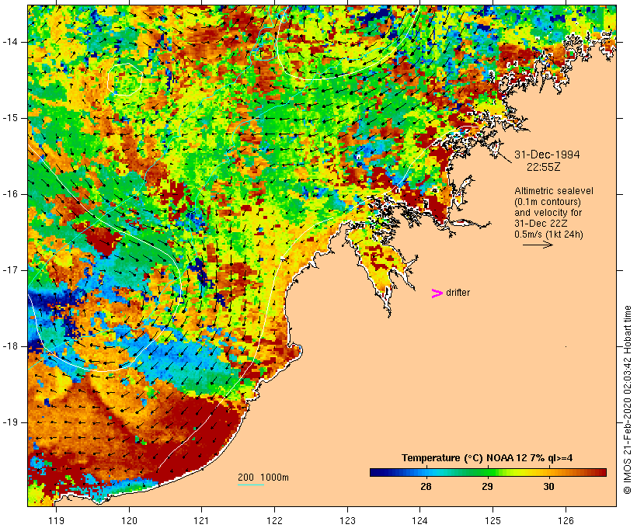Click the velocity scale reference arrow
This screenshot has width=637, height=528.
point(538,245)
